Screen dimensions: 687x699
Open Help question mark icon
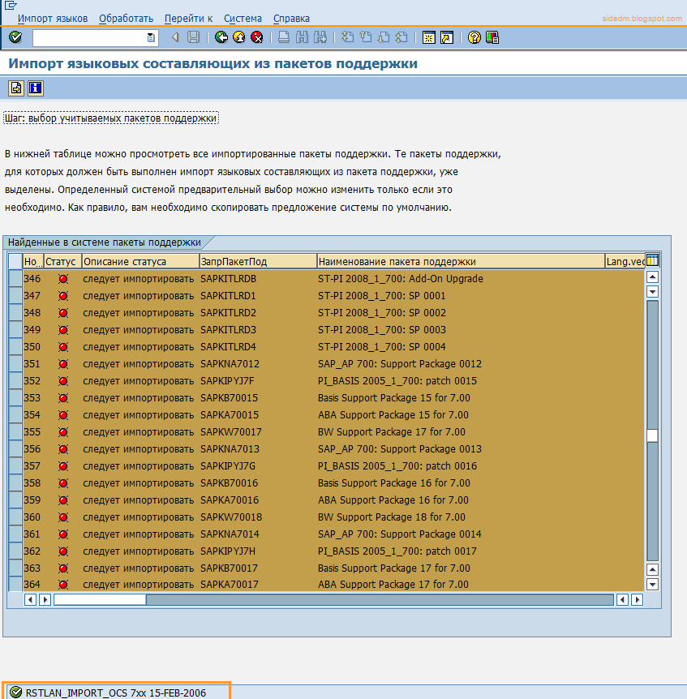(x=474, y=37)
